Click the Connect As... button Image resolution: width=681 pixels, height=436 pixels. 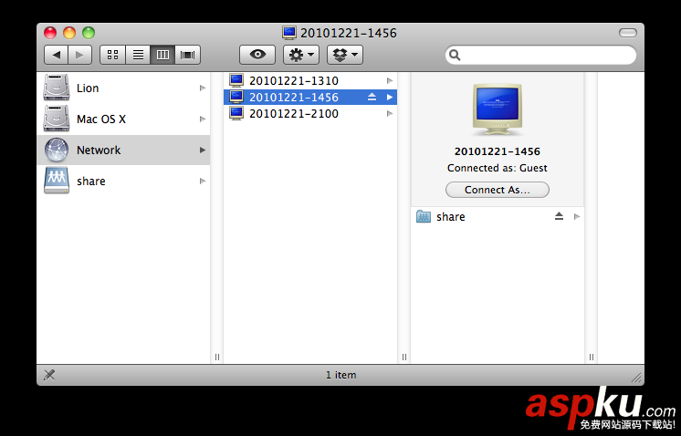point(498,190)
